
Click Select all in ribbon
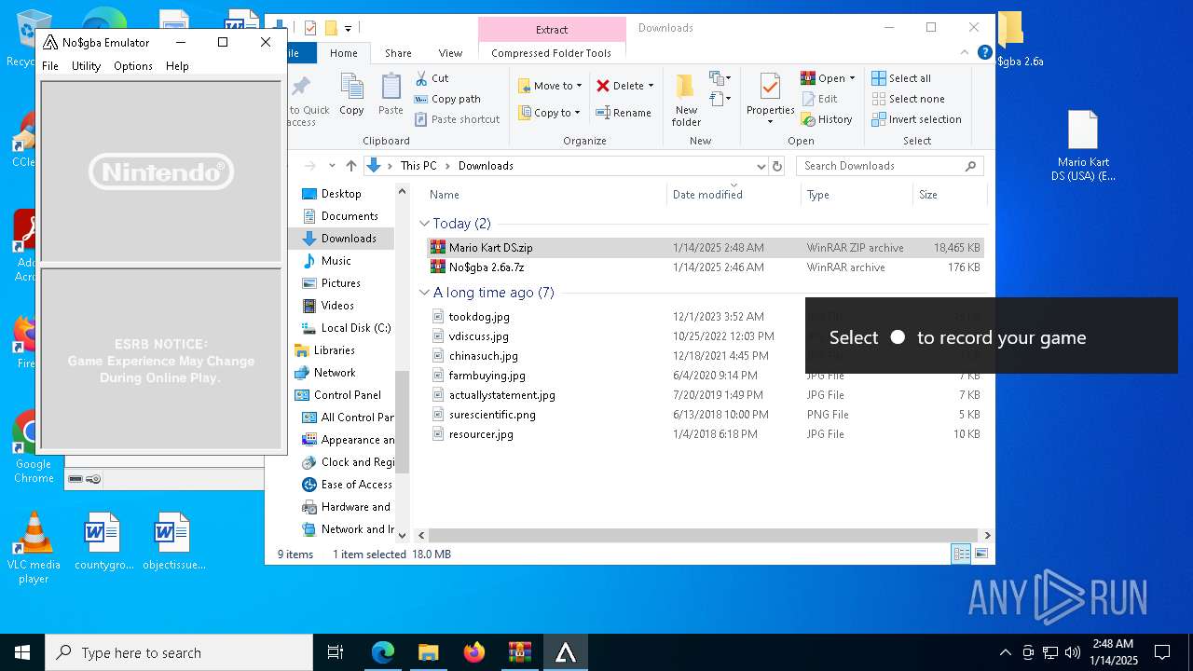(901, 78)
